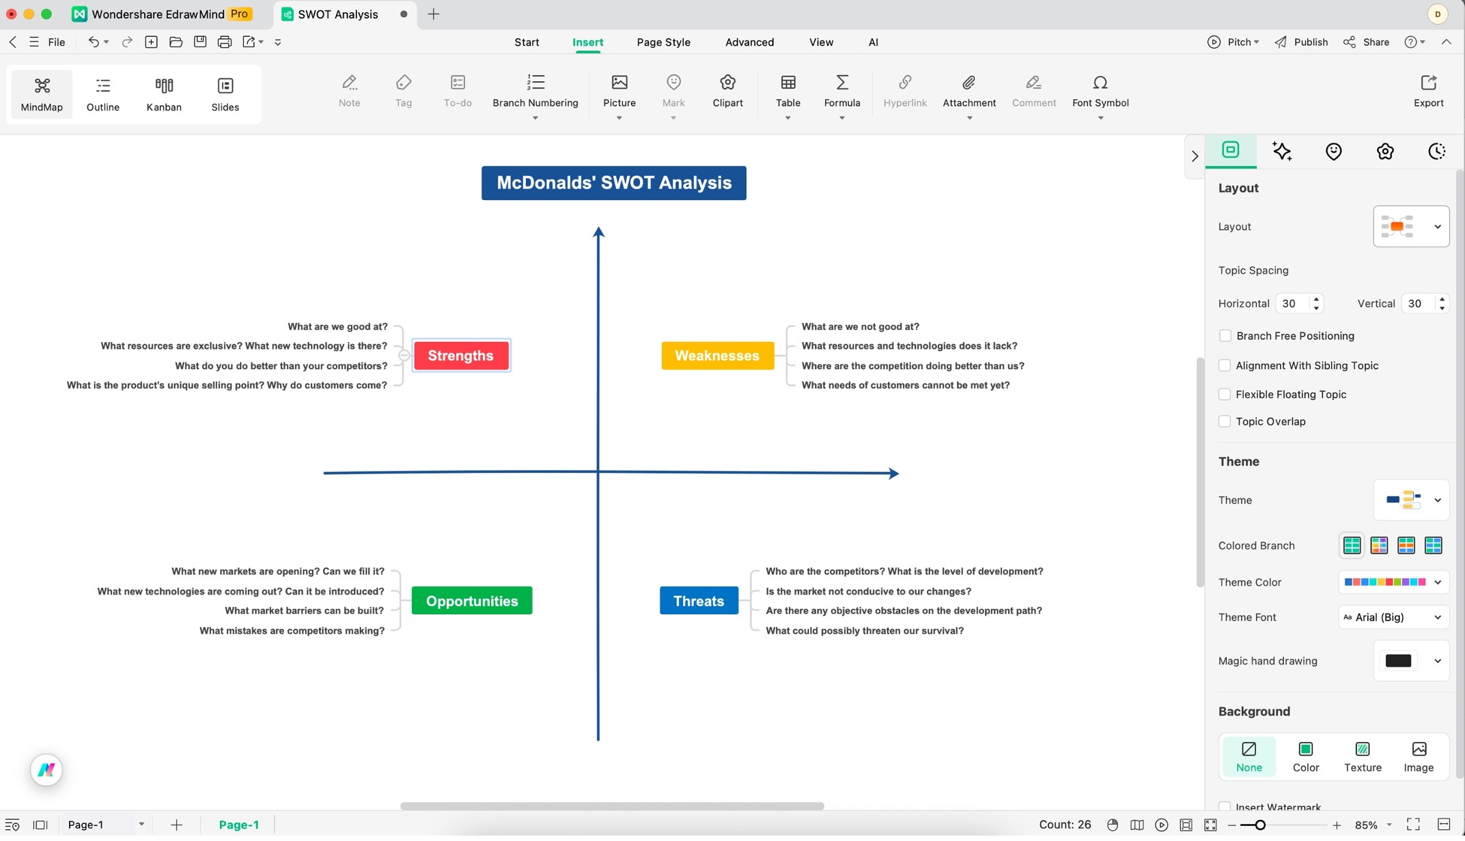Switch to MindMap view mode
1465x841 pixels.
point(42,94)
